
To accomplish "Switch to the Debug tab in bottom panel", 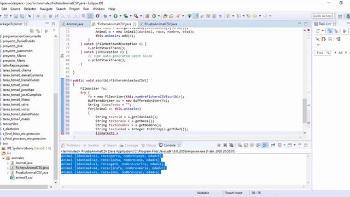I will pyautogui.click(x=148, y=145).
